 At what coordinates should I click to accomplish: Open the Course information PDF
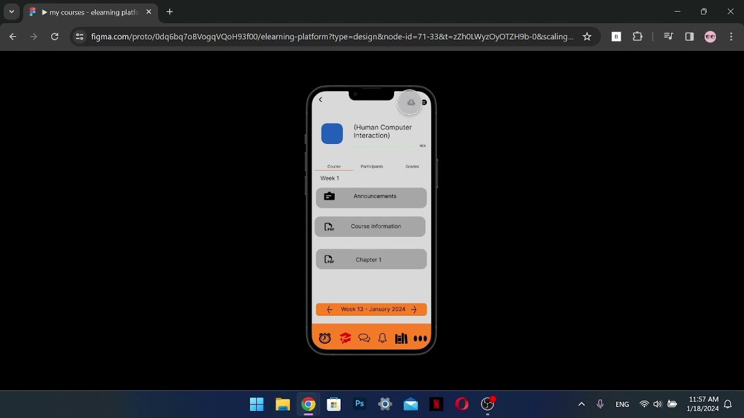tap(370, 227)
